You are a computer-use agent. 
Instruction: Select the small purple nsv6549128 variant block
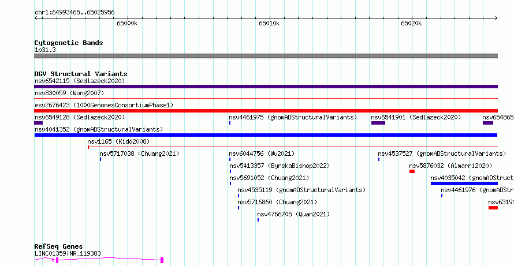pyautogui.click(x=38, y=123)
